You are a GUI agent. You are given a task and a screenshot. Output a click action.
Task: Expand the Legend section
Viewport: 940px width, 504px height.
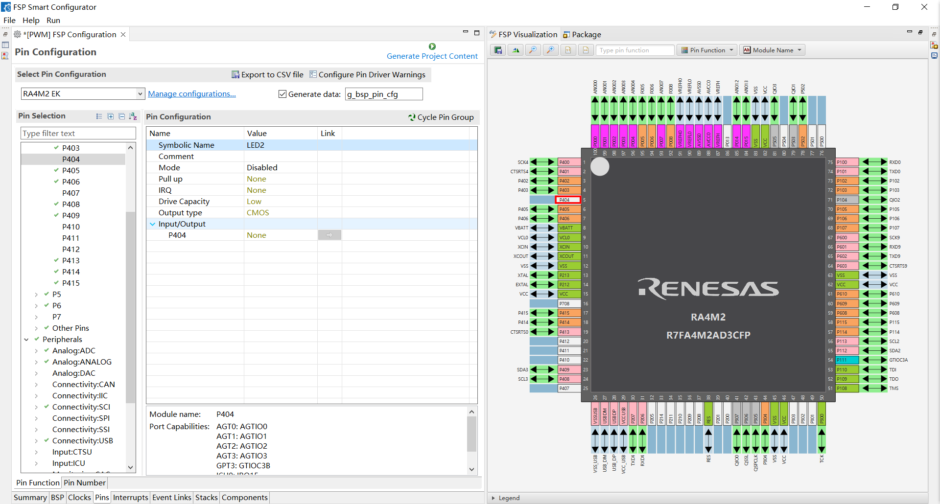(493, 498)
